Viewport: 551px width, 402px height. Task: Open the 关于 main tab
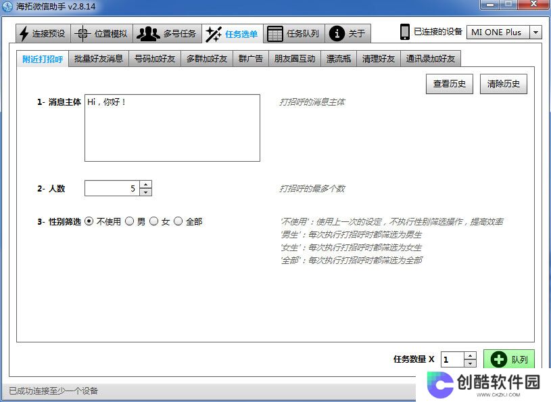[348, 34]
